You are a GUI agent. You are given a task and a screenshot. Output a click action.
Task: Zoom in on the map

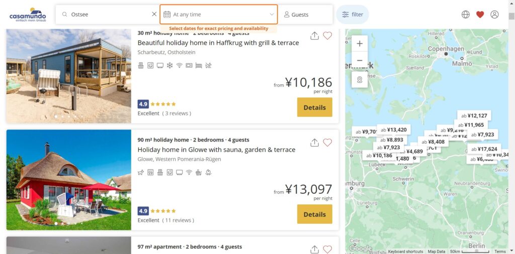[x=360, y=44]
